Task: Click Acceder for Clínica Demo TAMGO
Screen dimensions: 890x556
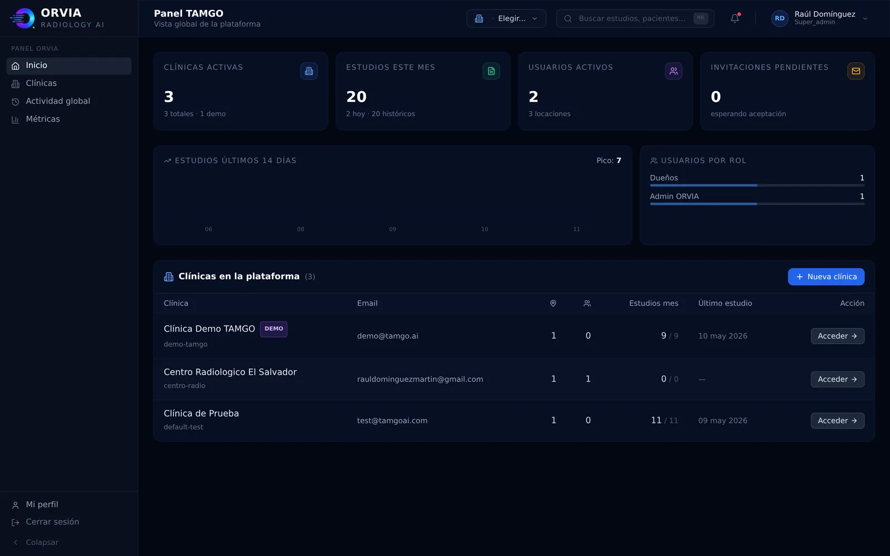Action: 837,336
